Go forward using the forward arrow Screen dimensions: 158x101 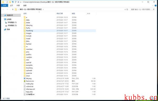point(7,9)
